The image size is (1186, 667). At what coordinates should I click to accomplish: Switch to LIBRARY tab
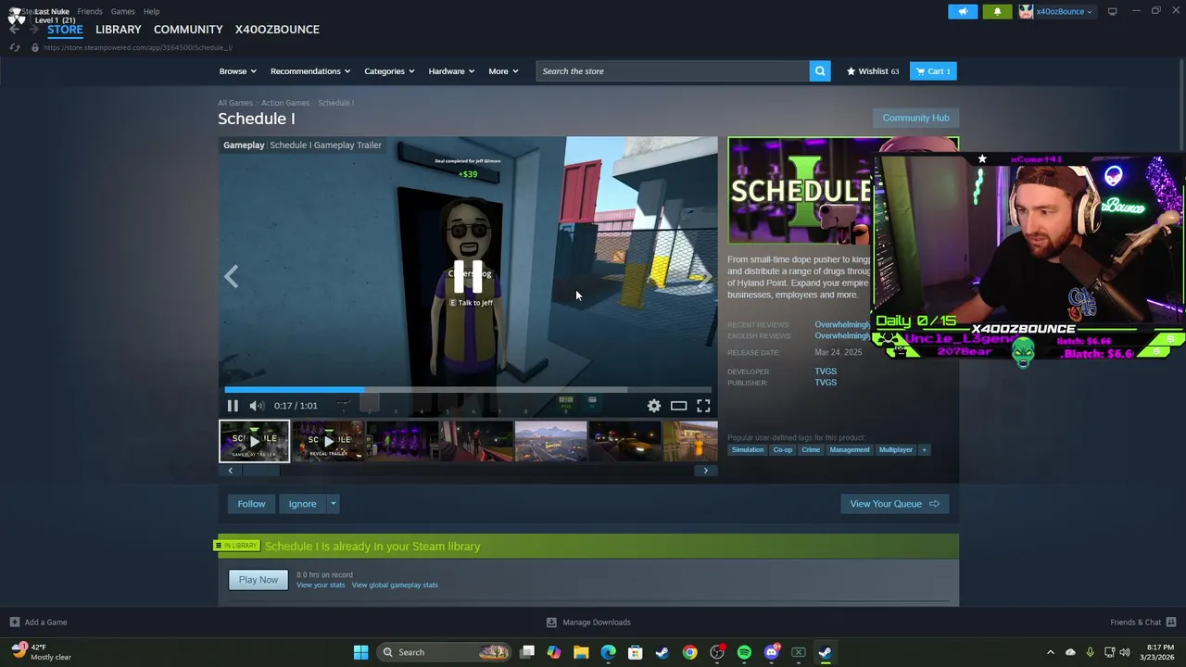(x=119, y=30)
